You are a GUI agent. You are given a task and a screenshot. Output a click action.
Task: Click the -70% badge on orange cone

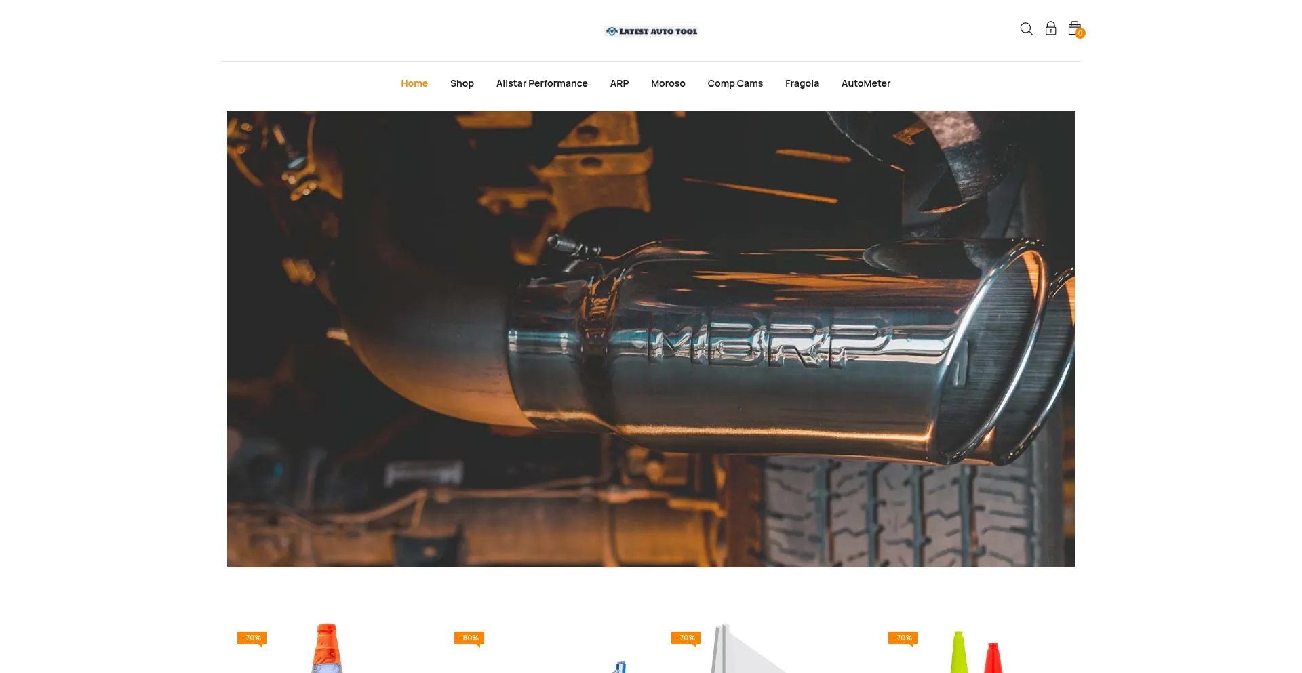252,638
